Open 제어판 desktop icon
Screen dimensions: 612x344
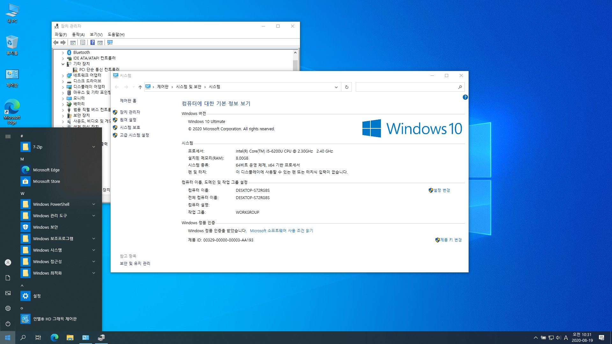[x=12, y=78]
